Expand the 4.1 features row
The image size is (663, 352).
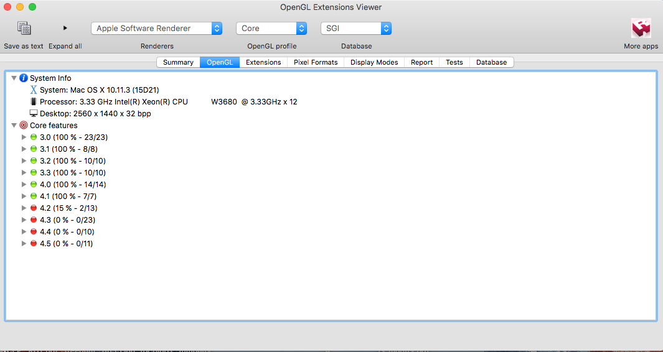(24, 197)
